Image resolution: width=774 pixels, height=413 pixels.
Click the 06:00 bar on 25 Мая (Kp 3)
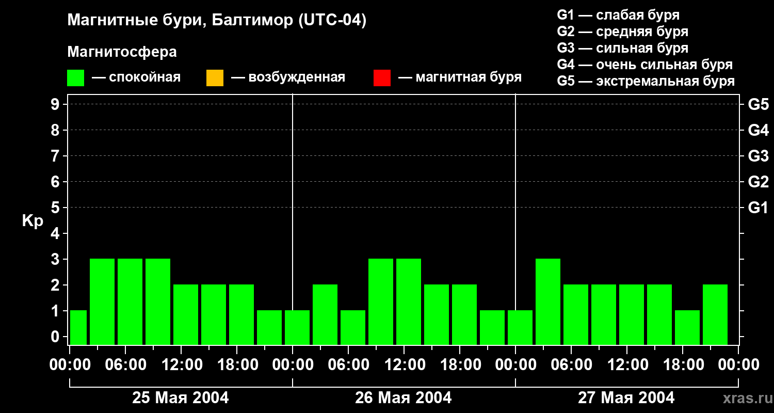[130, 301]
